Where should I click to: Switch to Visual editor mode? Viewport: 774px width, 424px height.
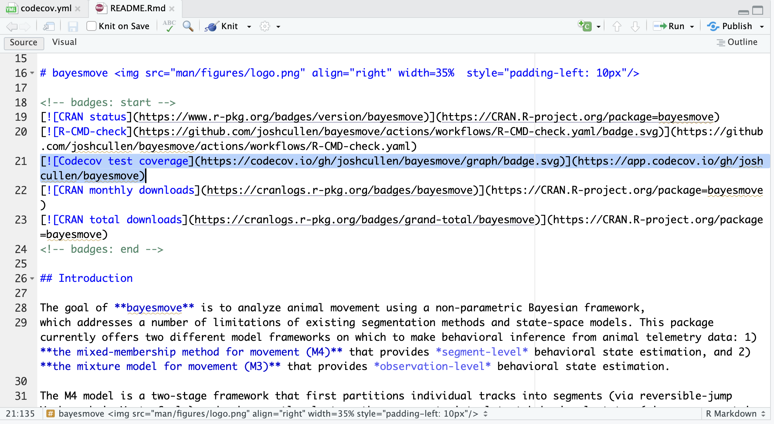64,42
